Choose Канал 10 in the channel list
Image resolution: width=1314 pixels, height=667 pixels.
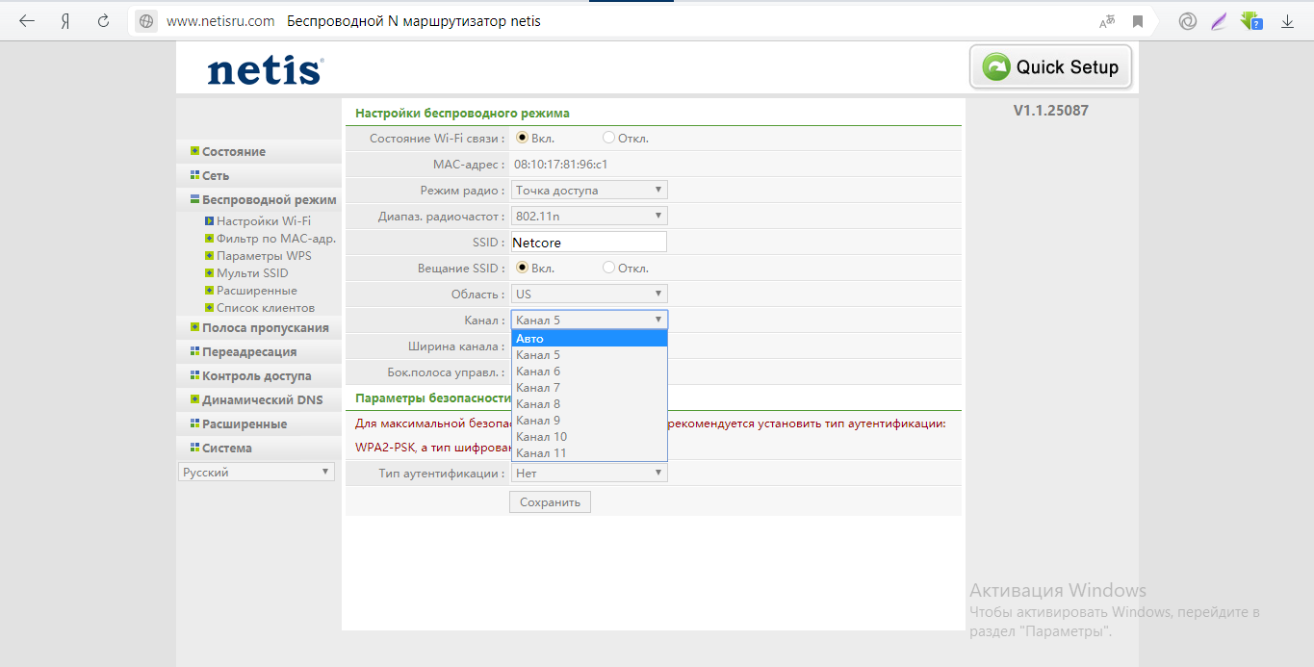589,437
